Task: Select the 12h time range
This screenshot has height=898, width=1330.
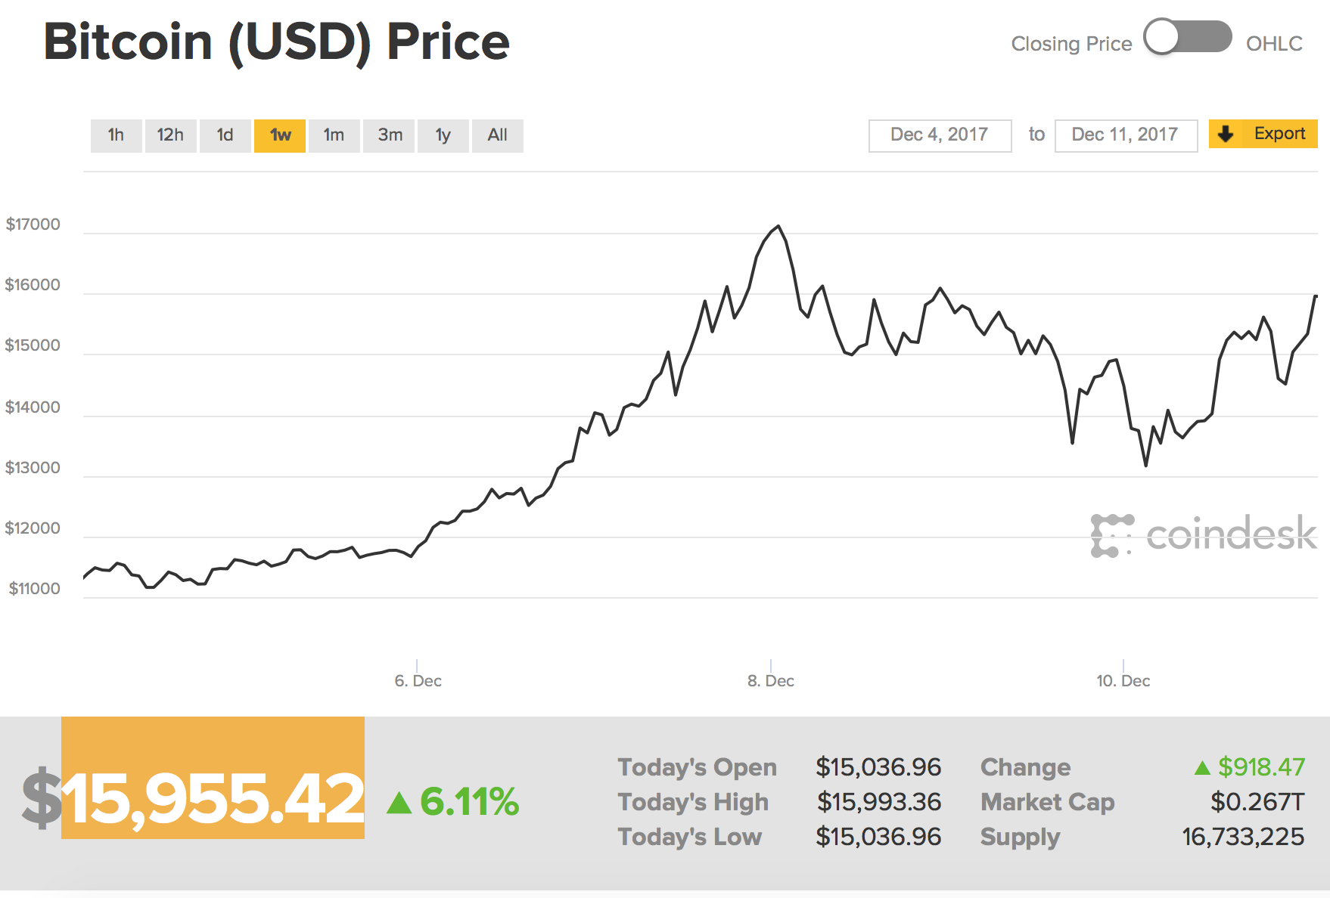Action: (x=170, y=135)
